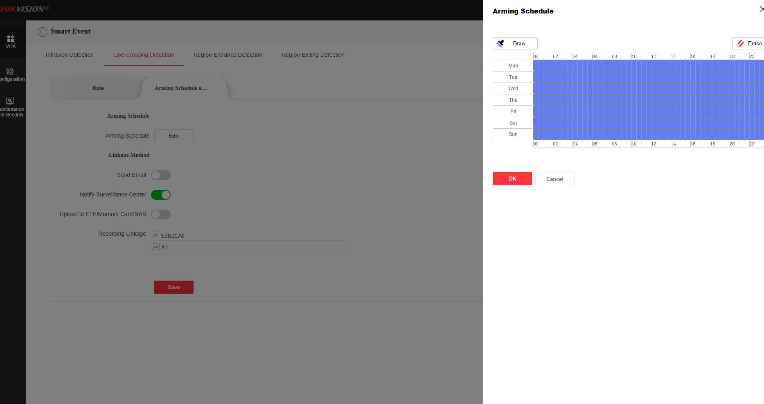
Task: Uncheck the Select All checkbox
Action: click(x=156, y=235)
